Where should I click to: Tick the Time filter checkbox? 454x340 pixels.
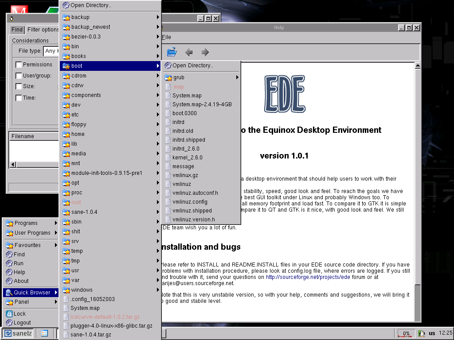19,98
